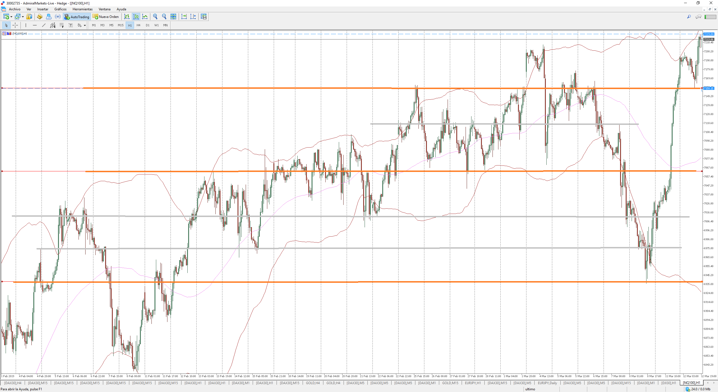Expand the profiles dropdown arrow
This screenshot has width=718, height=392.
tap(23, 17)
